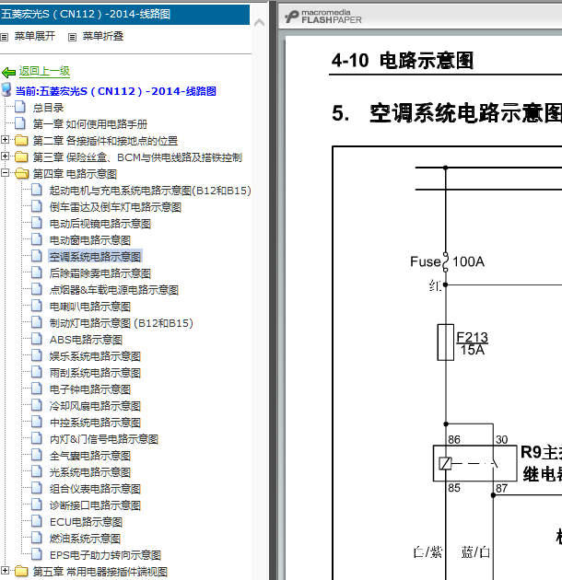The width and height of the screenshot is (562, 580).
Task: Open 燃油系统示意图
Action: coord(85,539)
